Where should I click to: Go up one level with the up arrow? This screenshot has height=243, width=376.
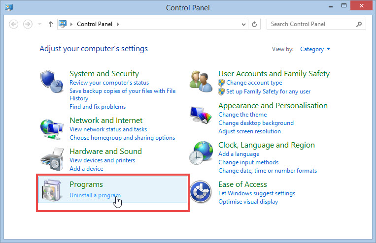click(51, 24)
